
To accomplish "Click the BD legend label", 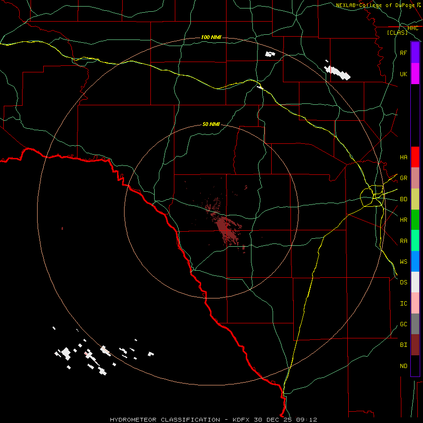I will [x=404, y=199].
